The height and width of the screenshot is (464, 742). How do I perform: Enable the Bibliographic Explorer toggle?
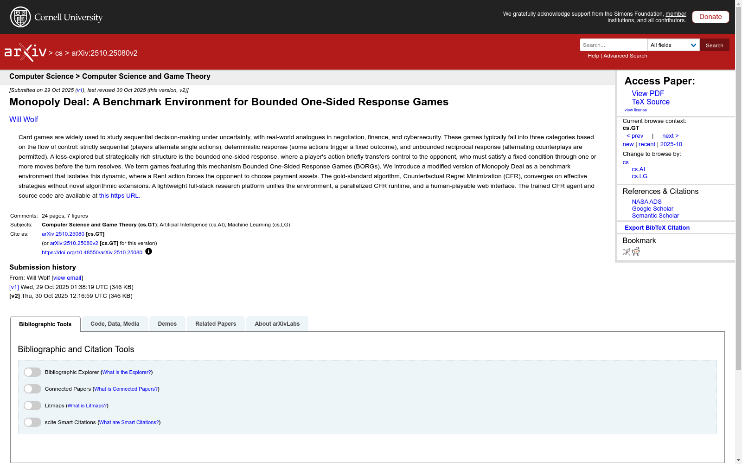[x=32, y=372]
